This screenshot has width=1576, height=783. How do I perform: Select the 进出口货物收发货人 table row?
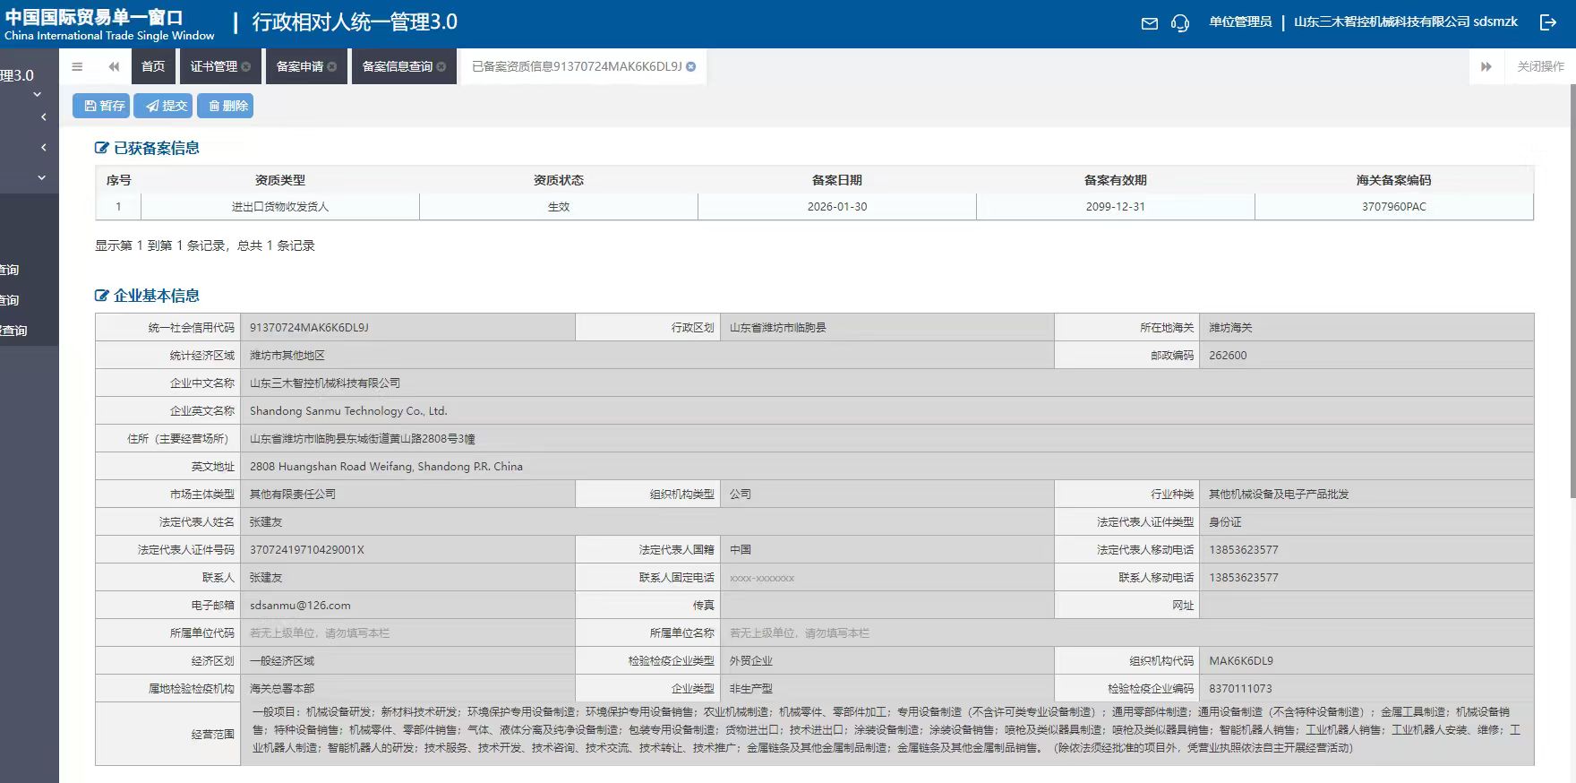(x=814, y=206)
